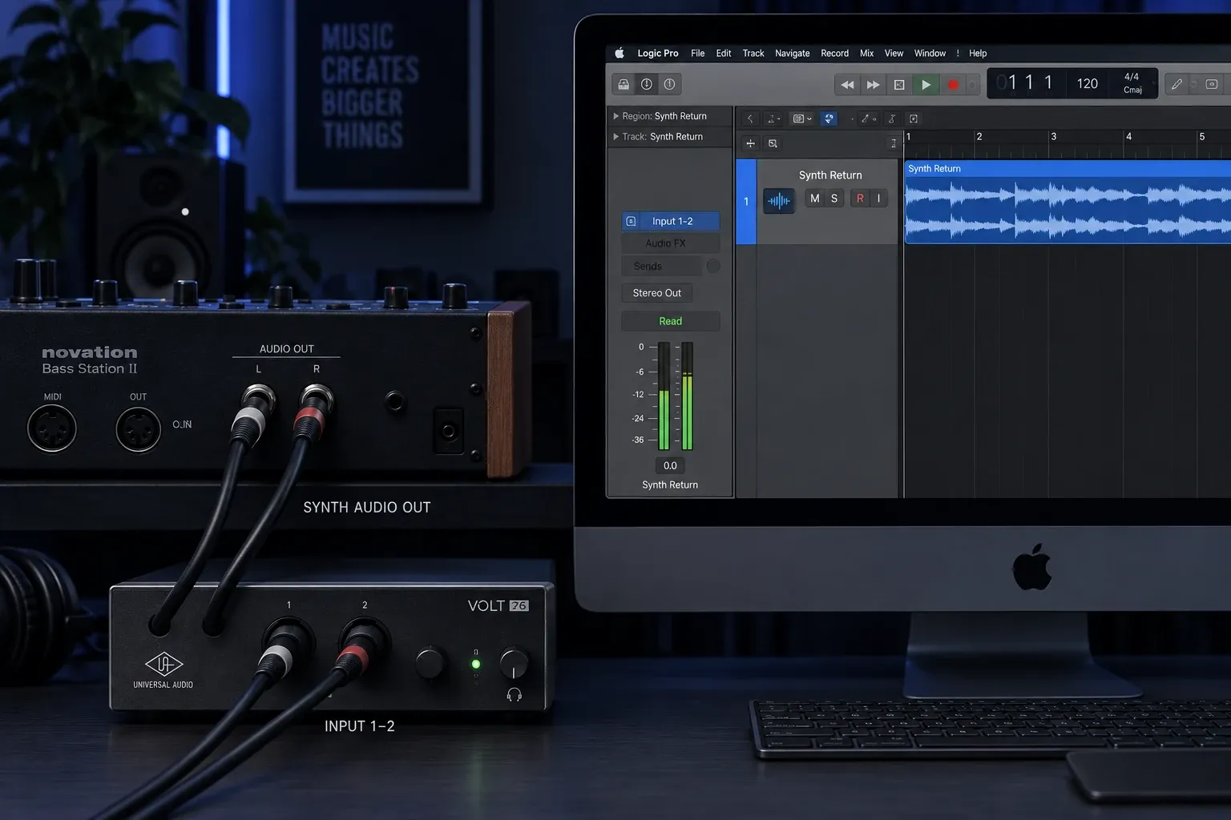Mute the Synth Return track
This screenshot has height=820, width=1231.
(815, 199)
